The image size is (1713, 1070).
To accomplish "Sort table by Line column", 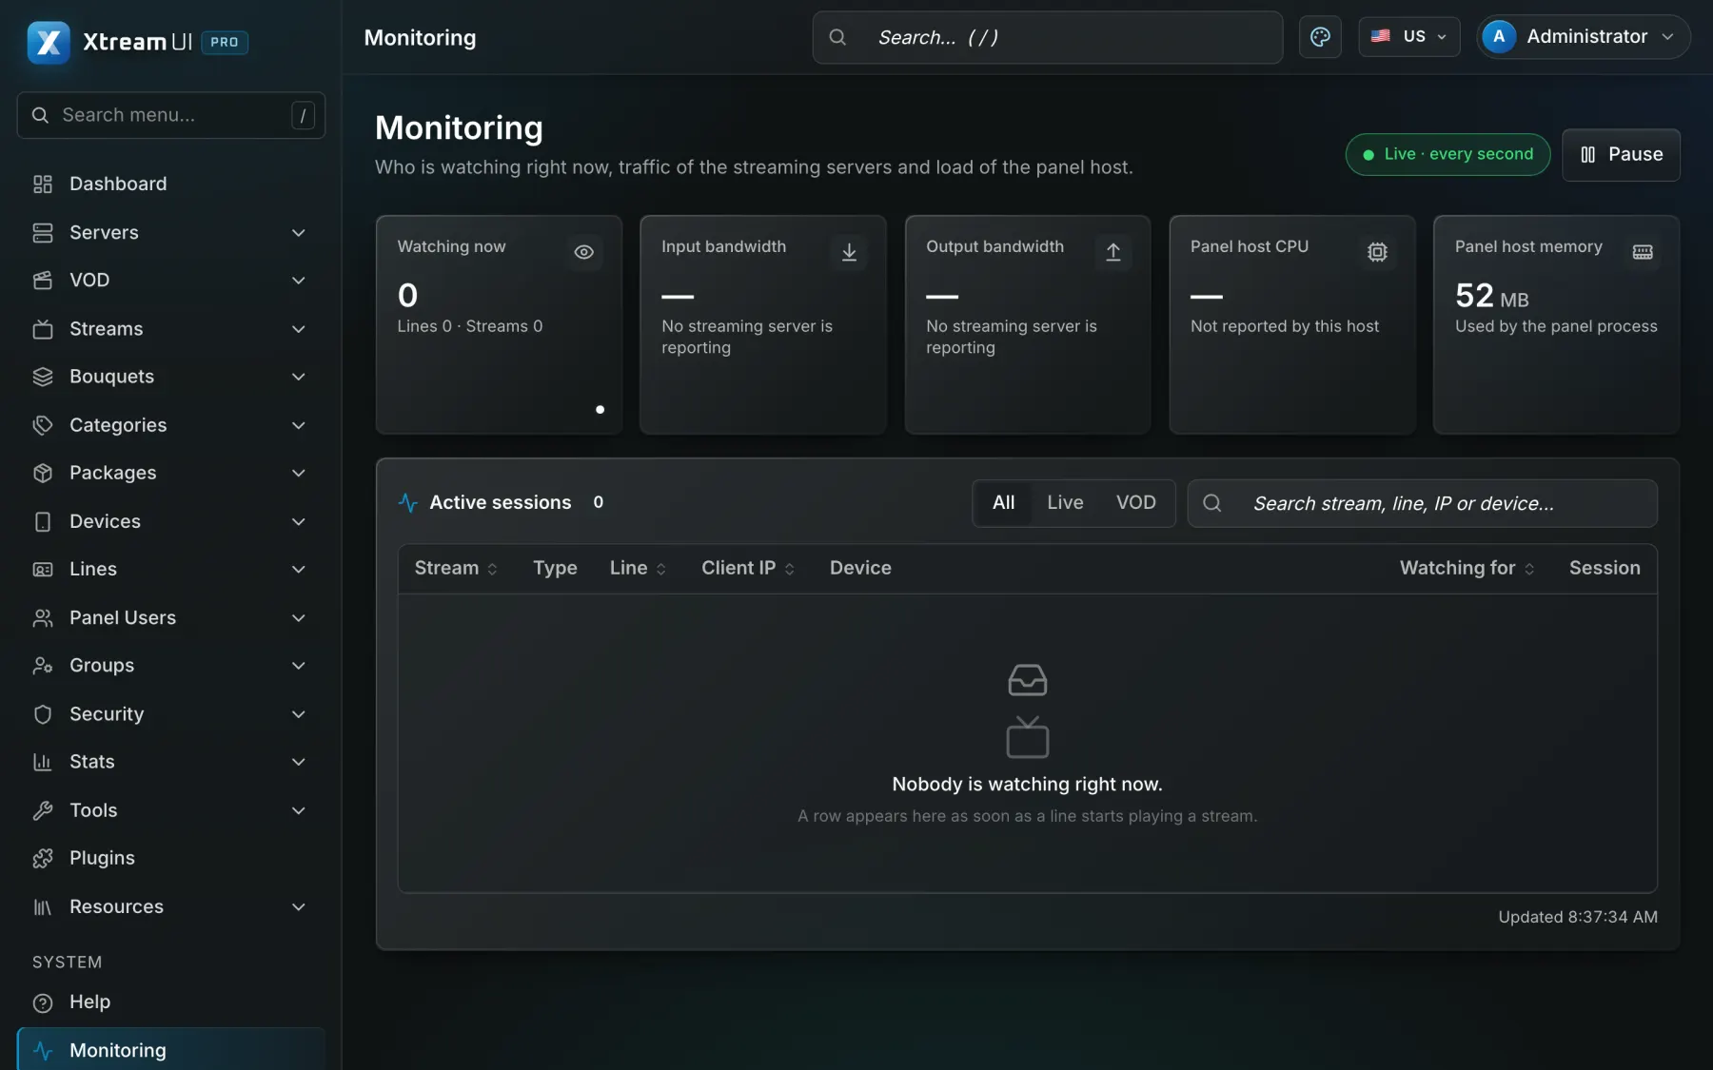I will click(x=638, y=568).
